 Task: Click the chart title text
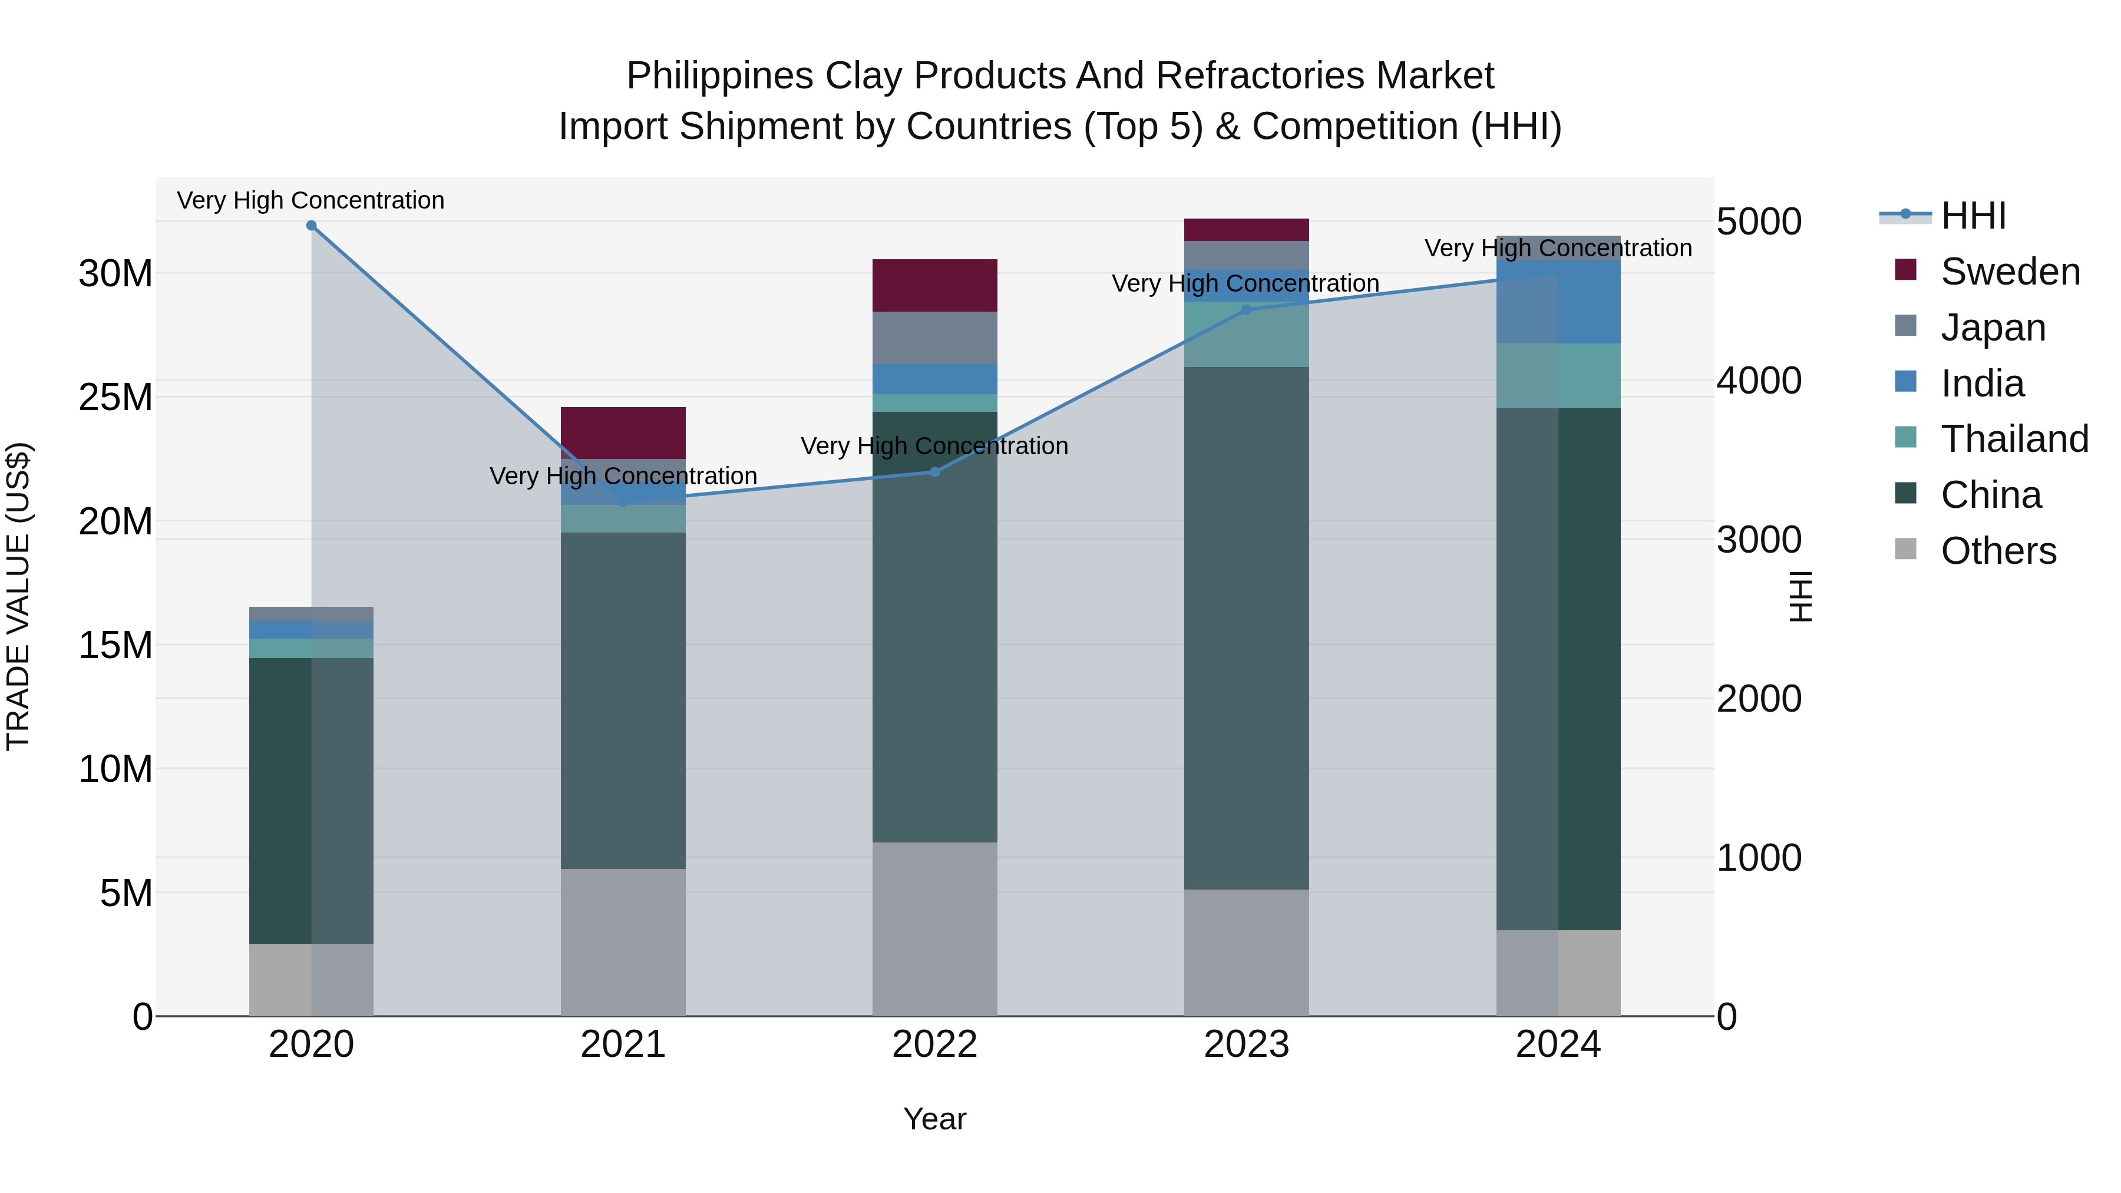[1060, 100]
